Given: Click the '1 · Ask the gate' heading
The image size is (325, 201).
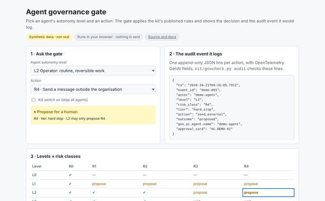Looking at the screenshot, I should pyautogui.click(x=46, y=54).
